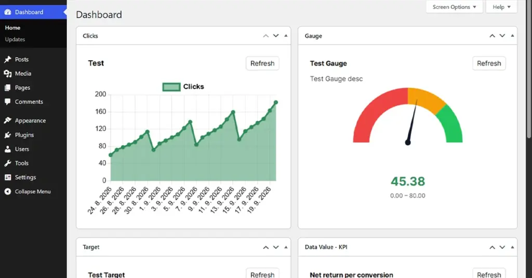The image size is (532, 278).
Task: Click the page vertical scrollbar
Action: pos(529,69)
